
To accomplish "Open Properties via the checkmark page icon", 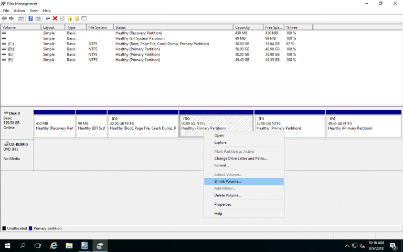I will [x=62, y=18].
